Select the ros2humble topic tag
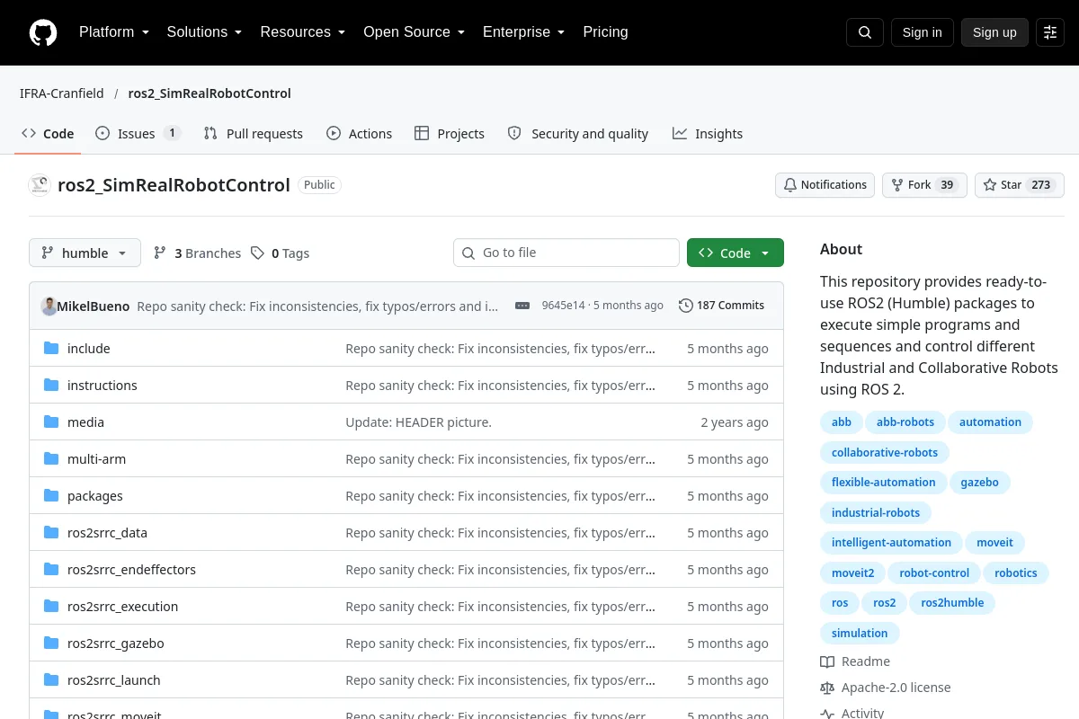 pos(952,603)
